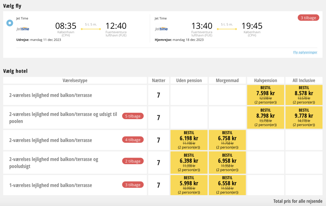326x206 pixels.
Task: Book All Inclusive for 9.778 kr
Action: (x=304, y=117)
